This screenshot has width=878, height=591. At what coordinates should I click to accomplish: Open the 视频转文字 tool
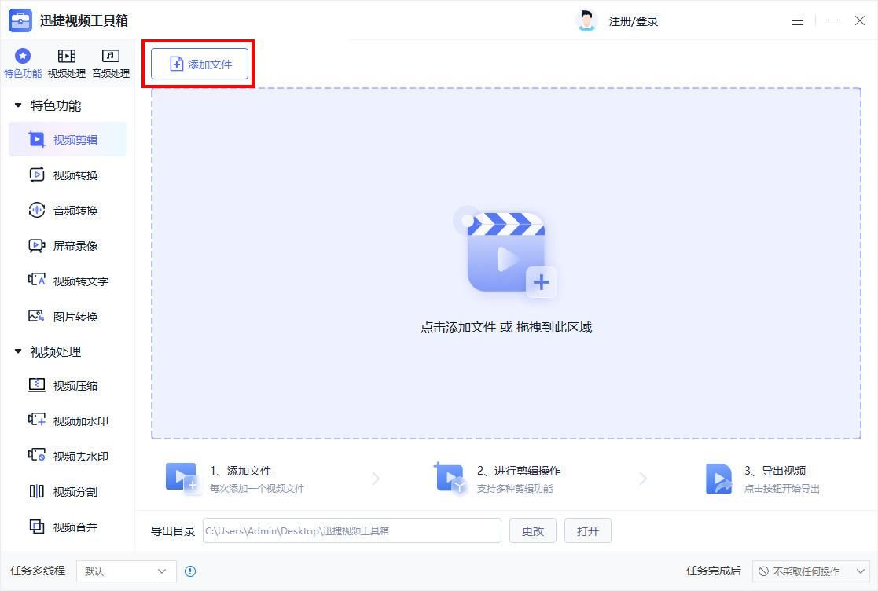67,281
